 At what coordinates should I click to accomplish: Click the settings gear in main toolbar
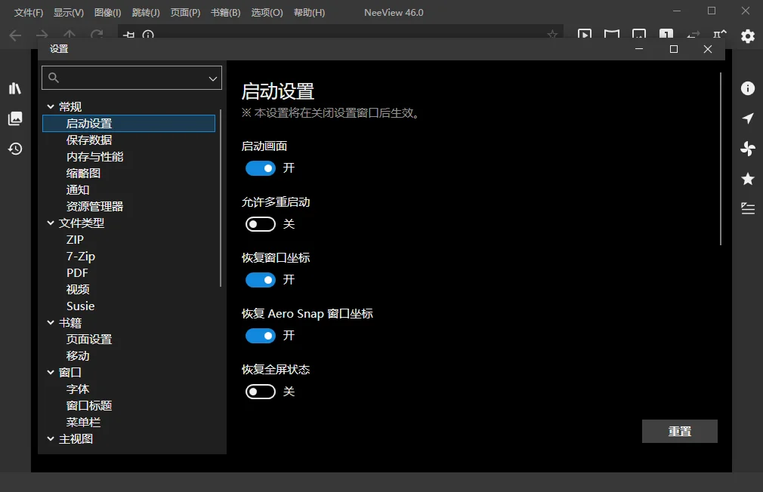pyautogui.click(x=747, y=36)
